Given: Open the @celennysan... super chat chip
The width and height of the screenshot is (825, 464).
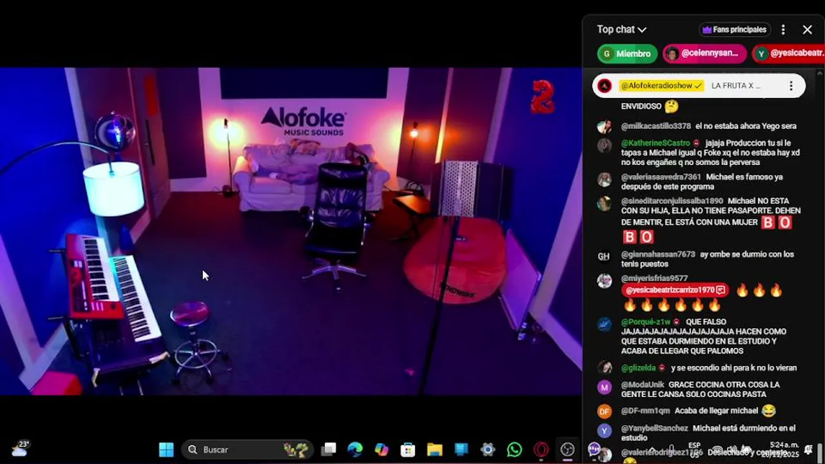Looking at the screenshot, I should [x=704, y=53].
